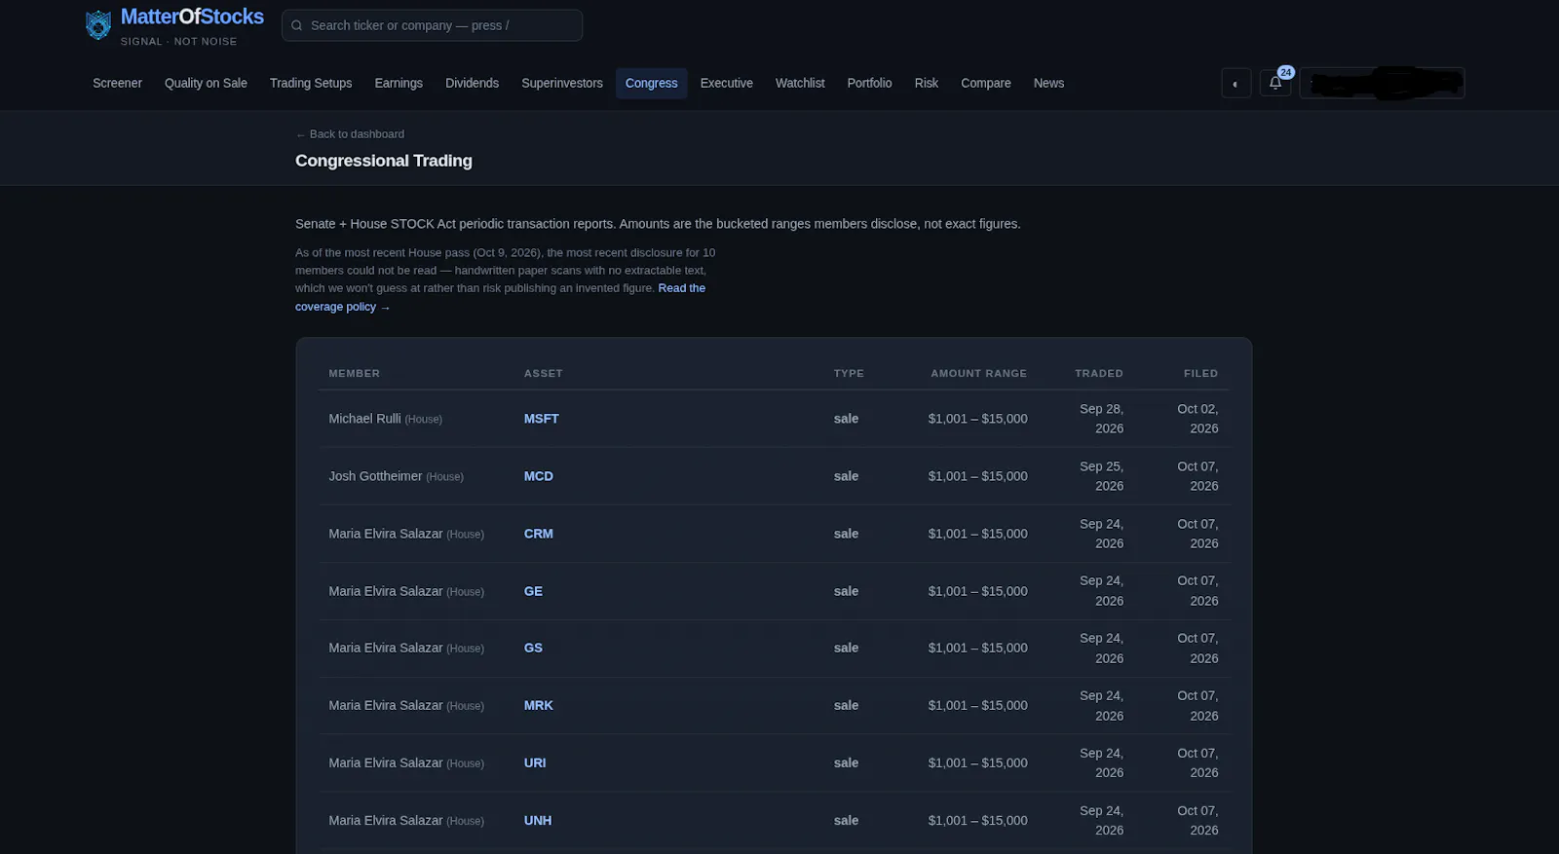Click the MatterOfStocks owl logo icon

(x=98, y=25)
